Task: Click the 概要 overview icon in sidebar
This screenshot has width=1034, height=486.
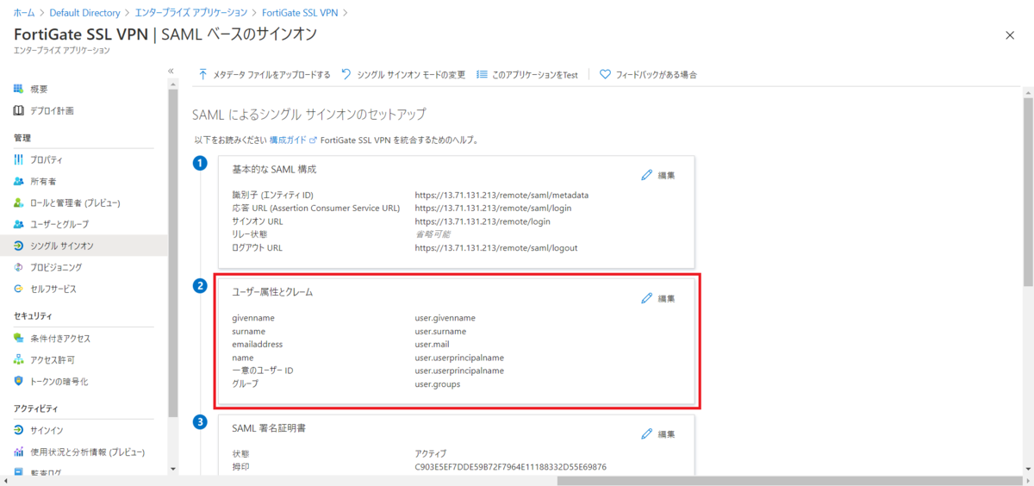Action: (x=19, y=89)
